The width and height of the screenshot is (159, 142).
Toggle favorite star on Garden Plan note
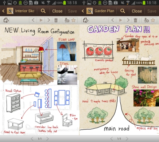tap(153, 20)
